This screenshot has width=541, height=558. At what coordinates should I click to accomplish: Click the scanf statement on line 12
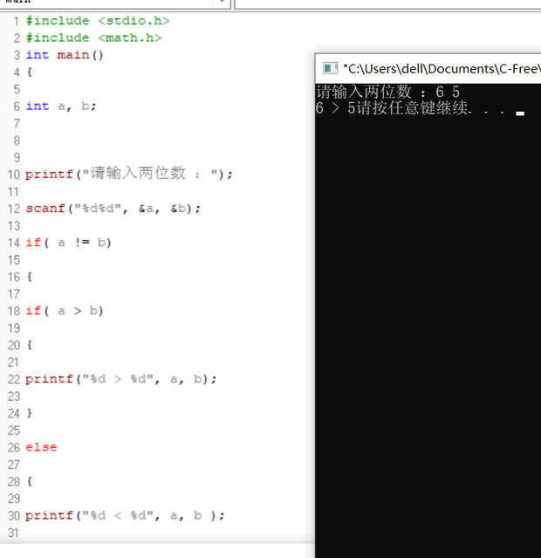point(113,208)
